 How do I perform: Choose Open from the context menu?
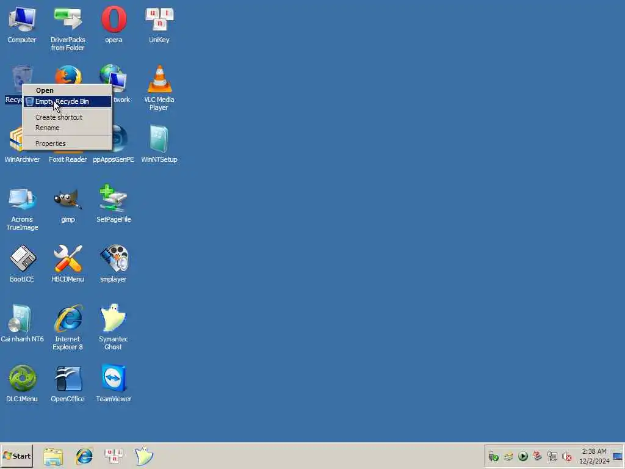pyautogui.click(x=67, y=90)
